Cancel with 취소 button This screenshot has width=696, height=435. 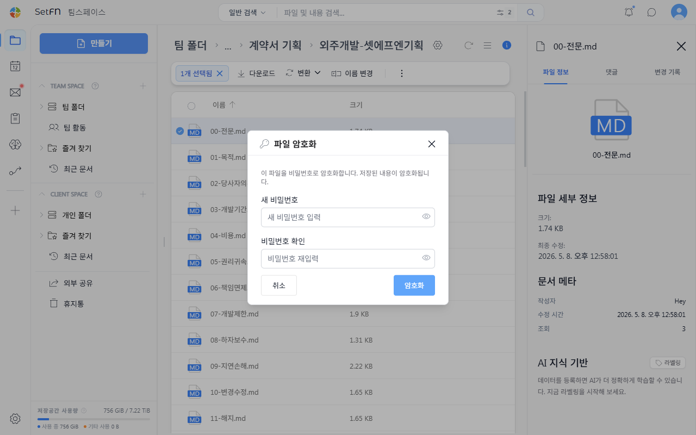279,285
